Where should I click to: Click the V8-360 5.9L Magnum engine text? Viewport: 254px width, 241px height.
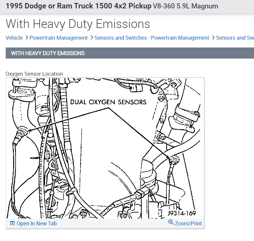click(x=186, y=6)
